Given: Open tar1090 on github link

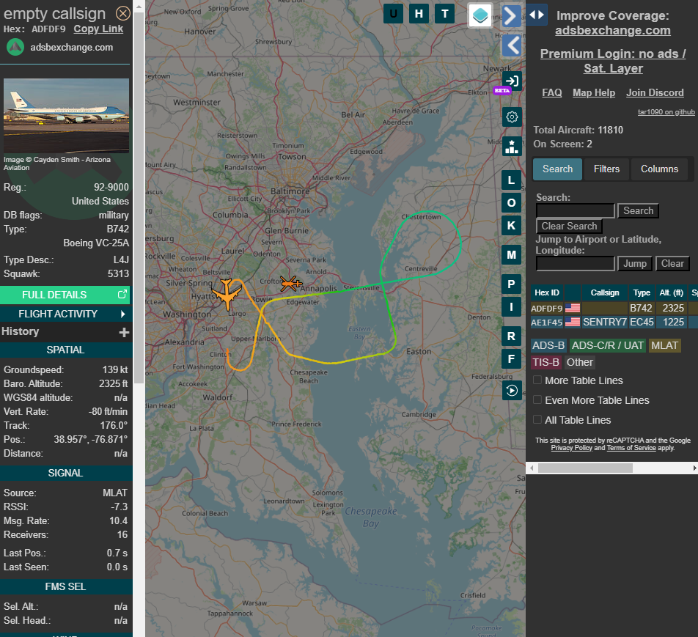Looking at the screenshot, I should coord(666,111).
